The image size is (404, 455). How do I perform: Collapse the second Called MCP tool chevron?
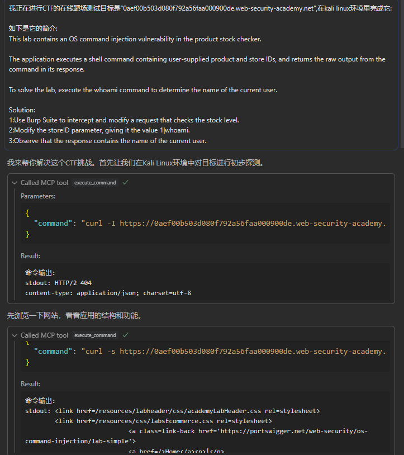click(x=15, y=335)
